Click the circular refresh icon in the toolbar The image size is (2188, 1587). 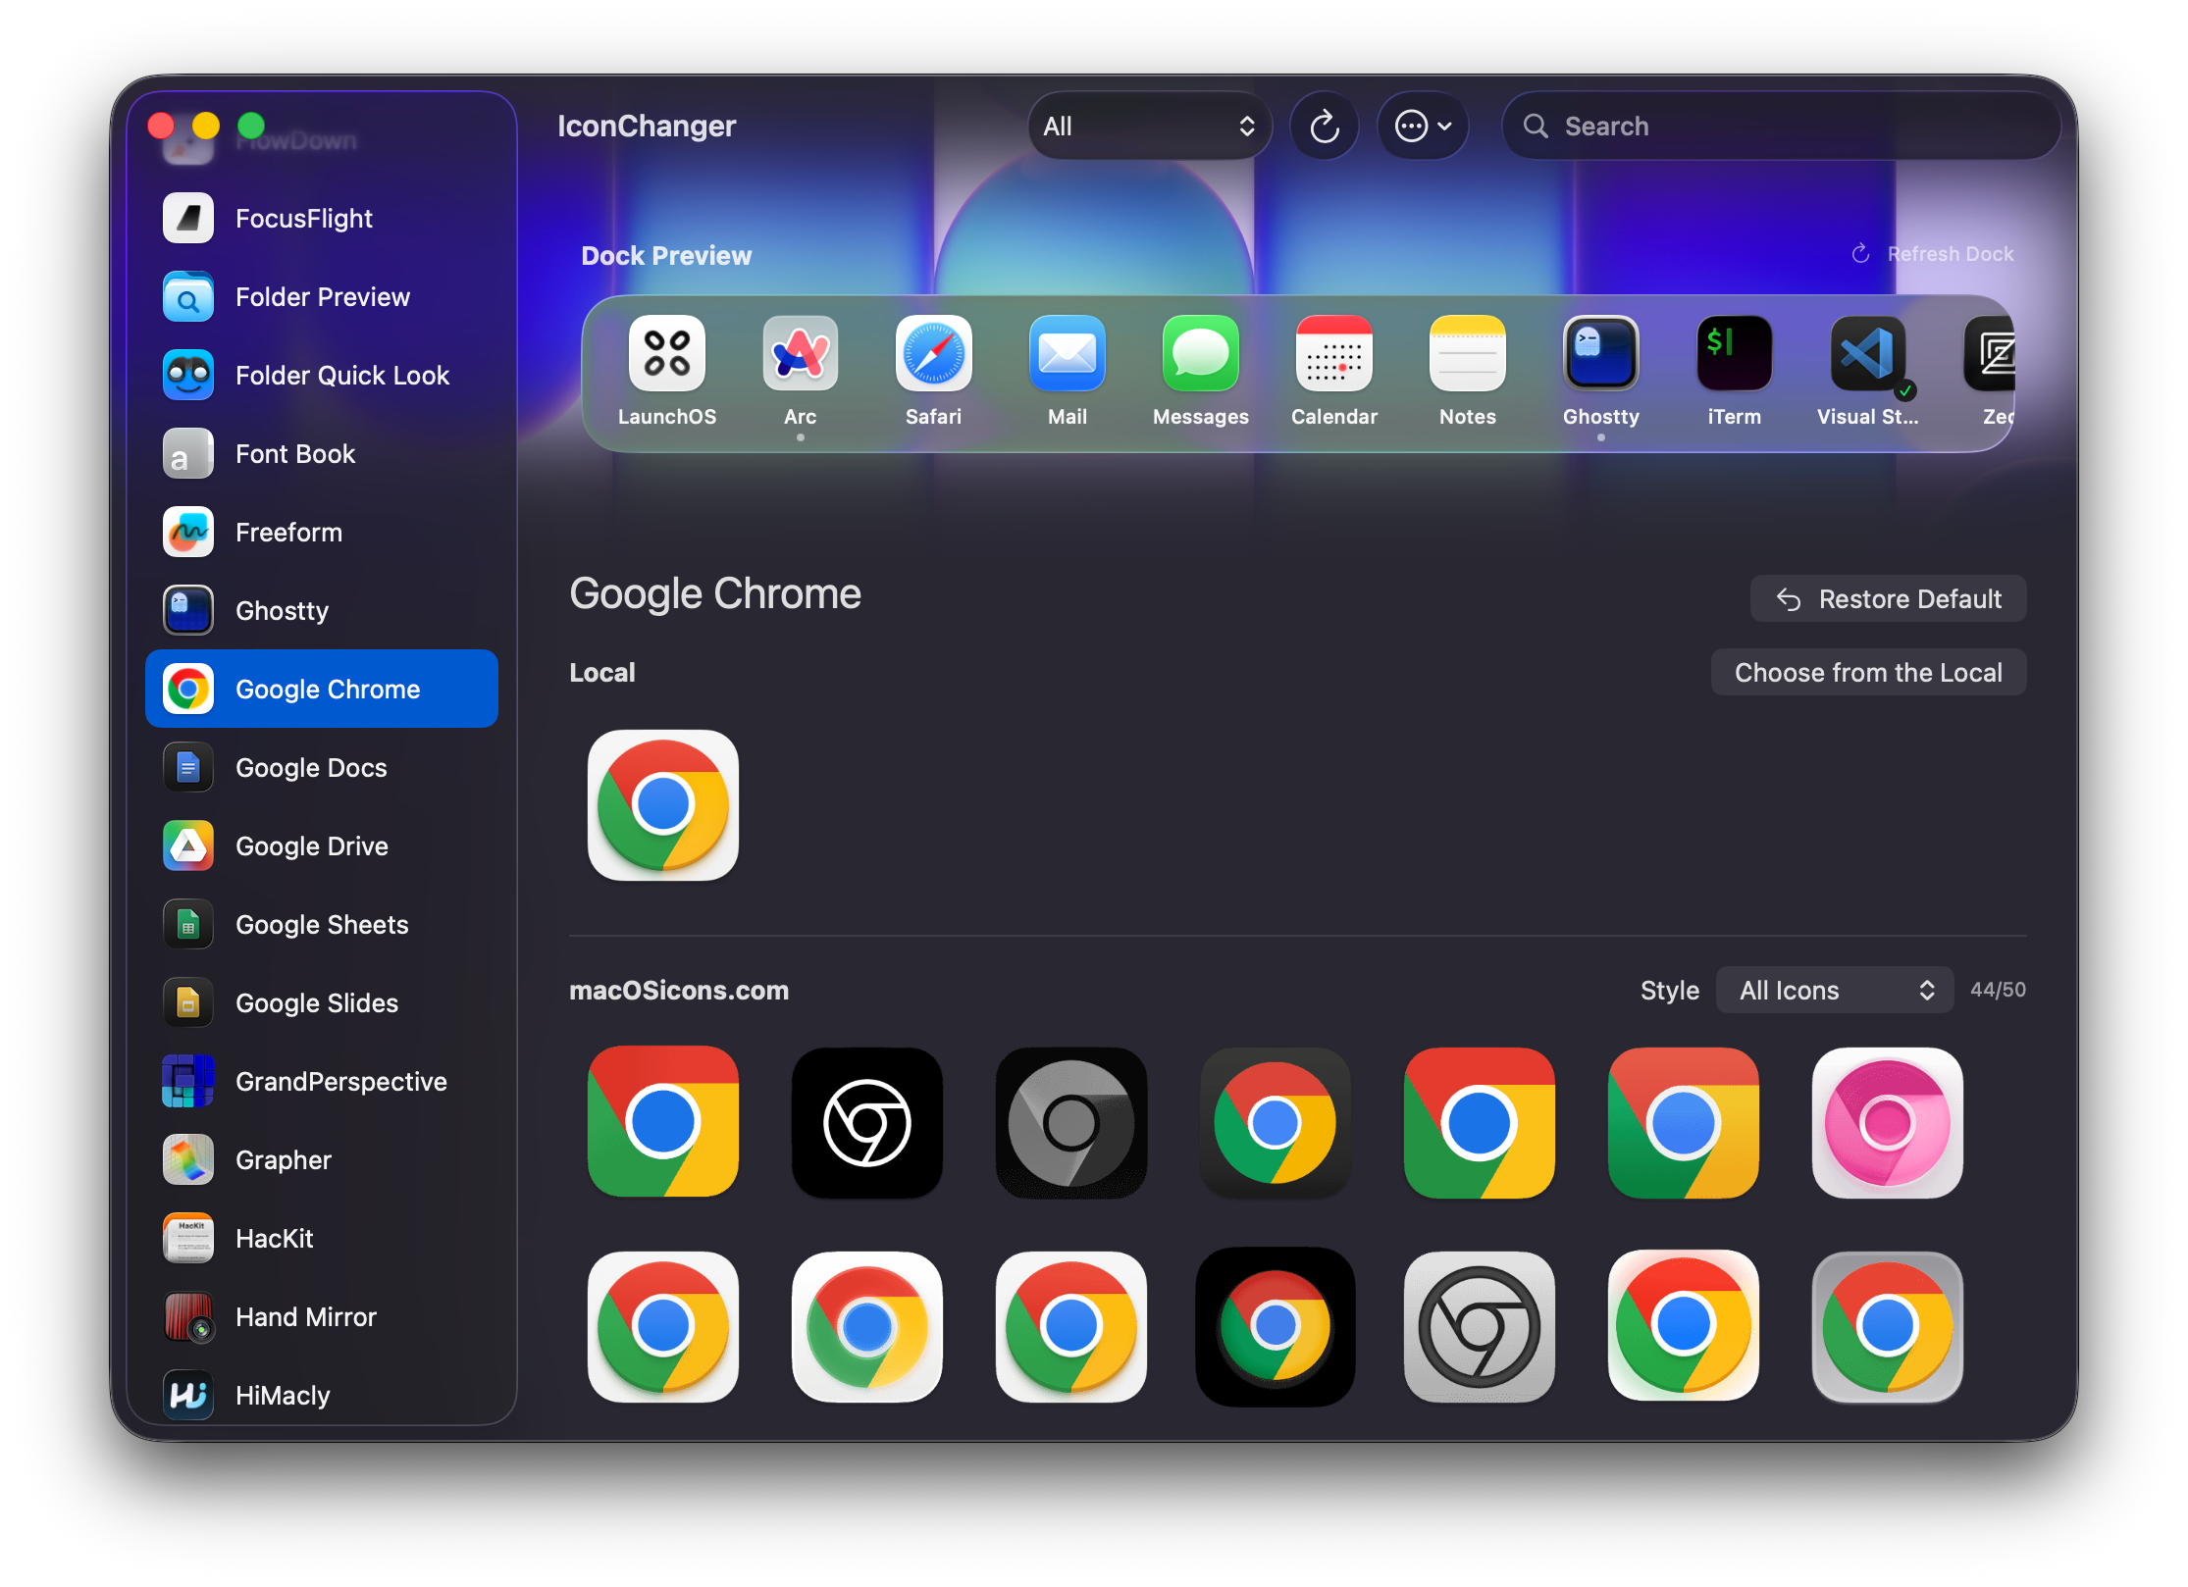(x=1324, y=127)
